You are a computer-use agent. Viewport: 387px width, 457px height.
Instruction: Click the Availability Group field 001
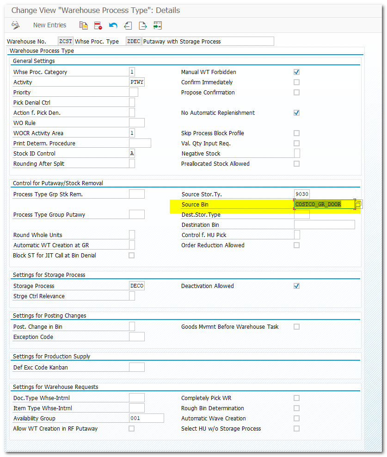point(146,419)
